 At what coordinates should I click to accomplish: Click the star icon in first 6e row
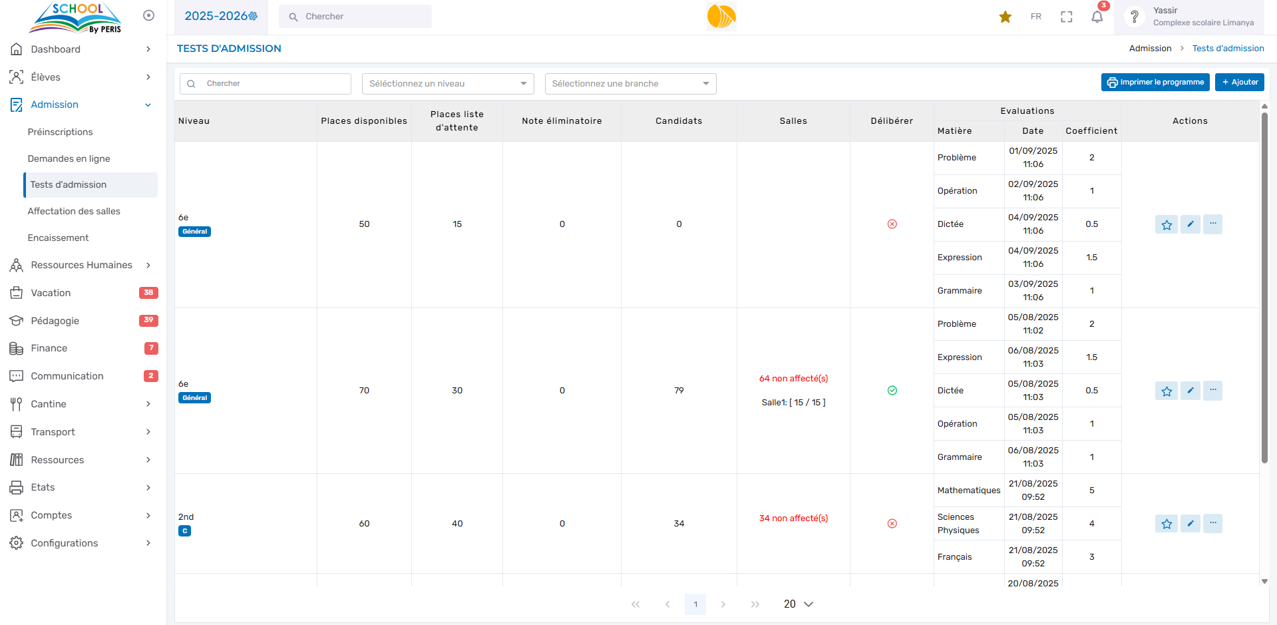(1167, 224)
